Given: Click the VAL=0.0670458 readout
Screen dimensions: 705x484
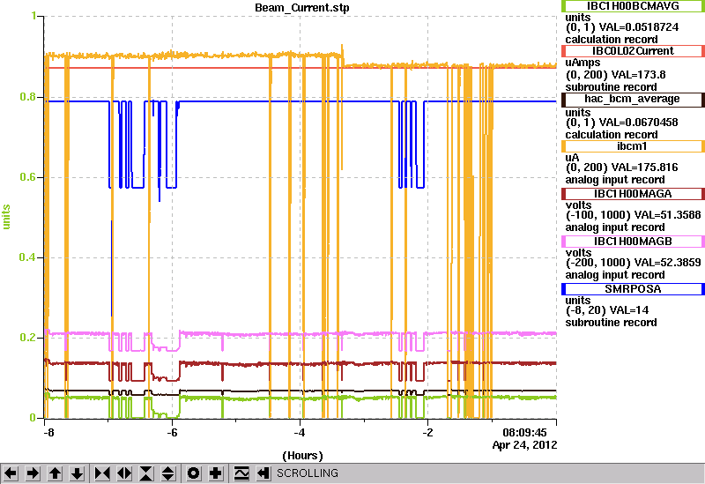Looking at the screenshot, I should [x=637, y=123].
